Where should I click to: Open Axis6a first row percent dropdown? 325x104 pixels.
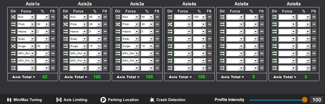click(x=304, y=17)
